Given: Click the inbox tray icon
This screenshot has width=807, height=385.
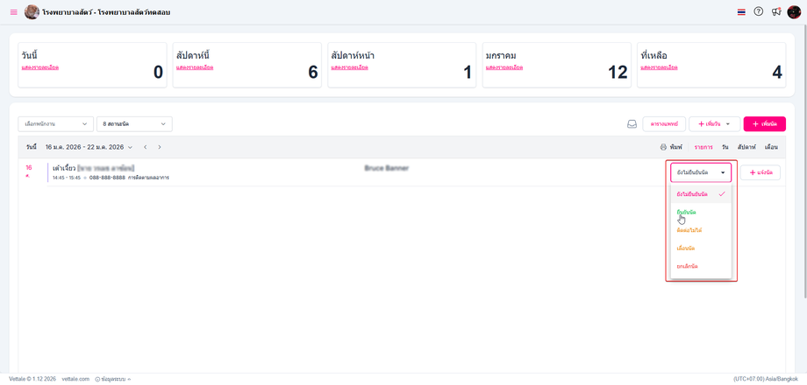Looking at the screenshot, I should pyautogui.click(x=632, y=124).
